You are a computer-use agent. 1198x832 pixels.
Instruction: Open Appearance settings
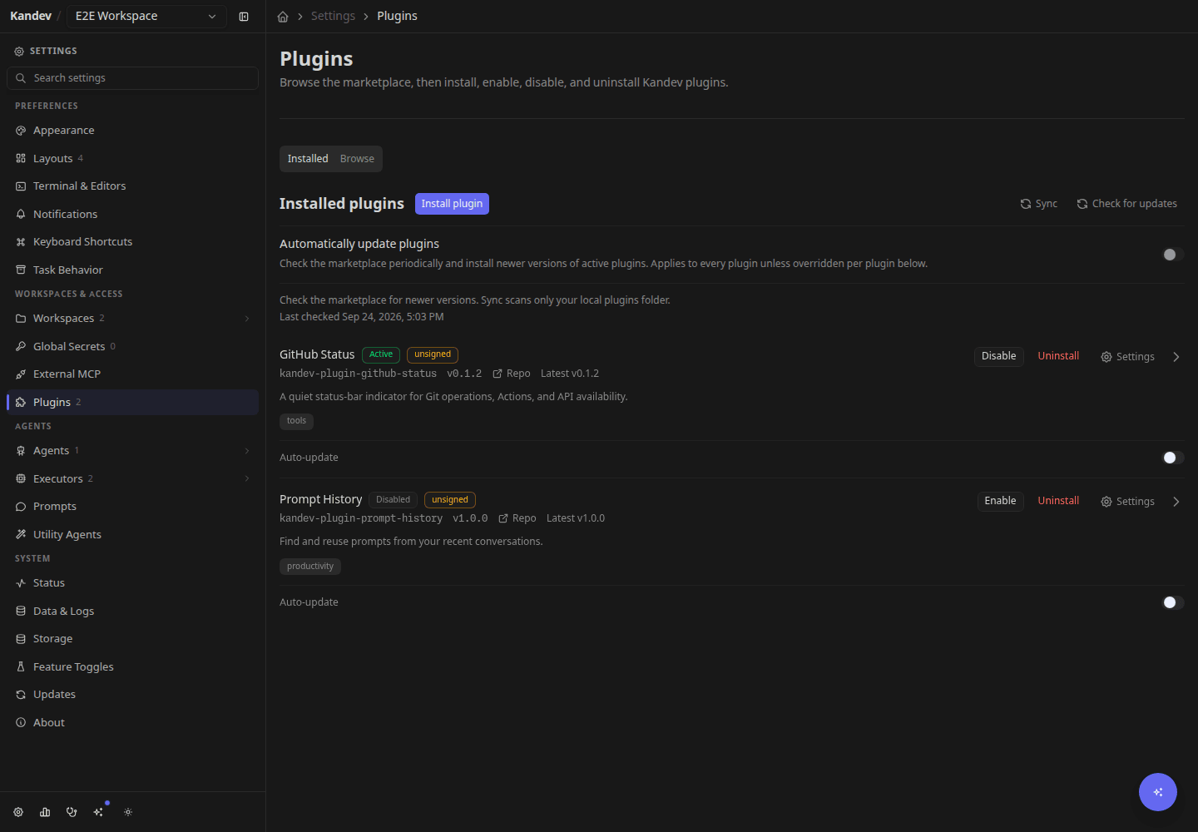(133, 131)
